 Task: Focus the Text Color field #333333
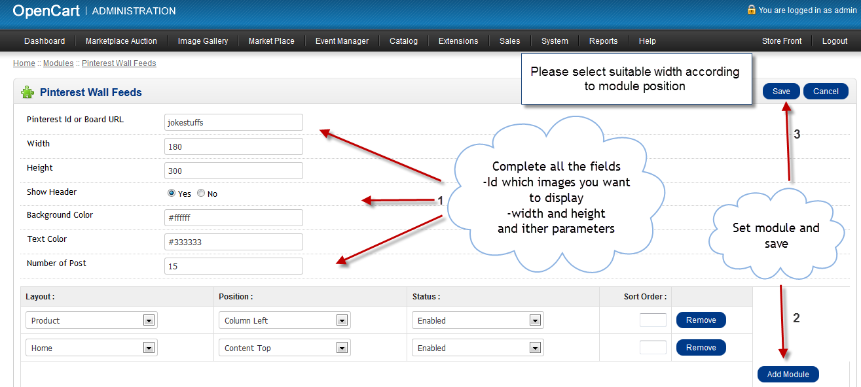pos(234,242)
